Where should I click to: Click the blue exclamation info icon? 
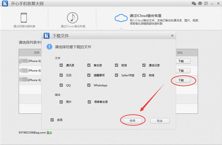[49, 47]
